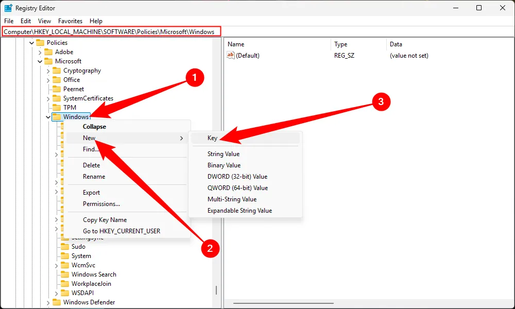
Task: Open the Favorites menu
Action: pos(70,21)
